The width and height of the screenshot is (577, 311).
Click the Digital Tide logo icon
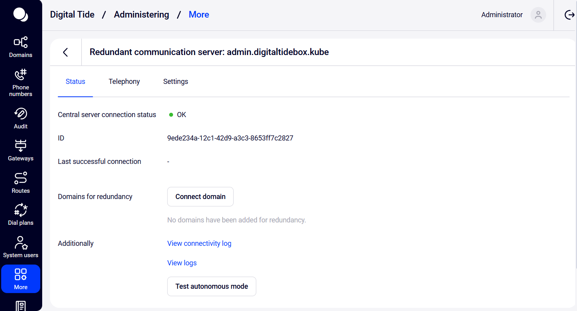click(x=20, y=15)
